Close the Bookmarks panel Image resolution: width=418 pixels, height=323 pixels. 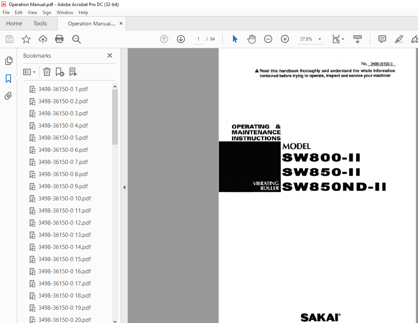point(109,55)
